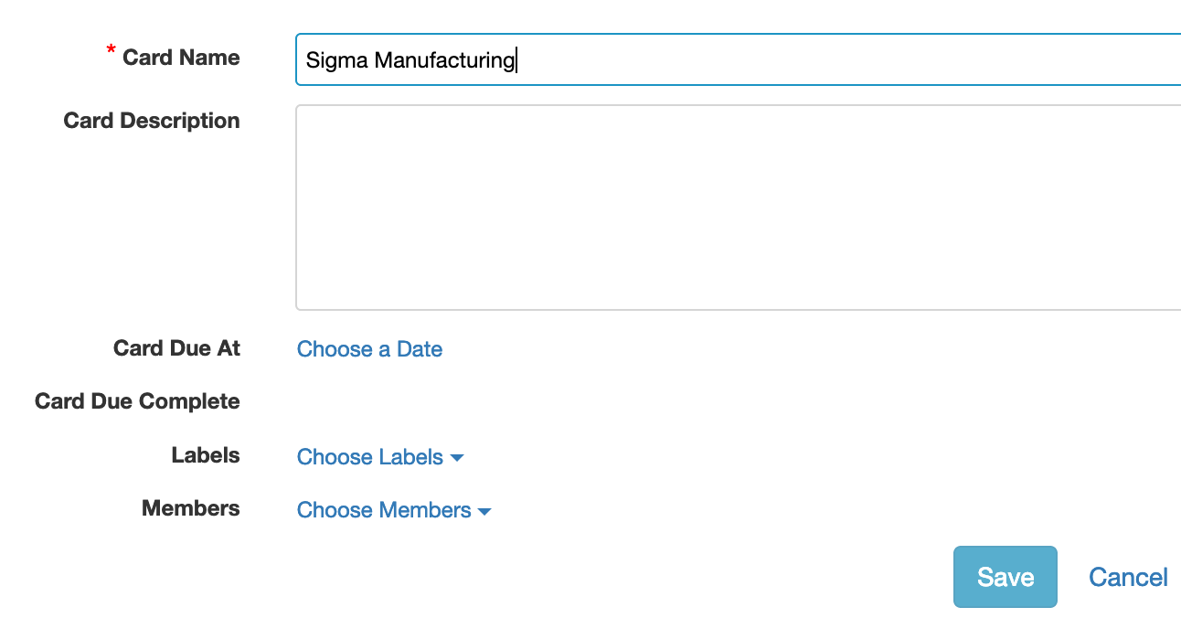Place cursor before the S in Sigma
The height and width of the screenshot is (618, 1181).
tap(306, 60)
